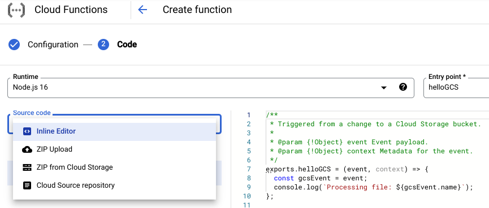This screenshot has width=489, height=208.
Task: Click the ZIP Upload cloud icon
Action: point(27,149)
